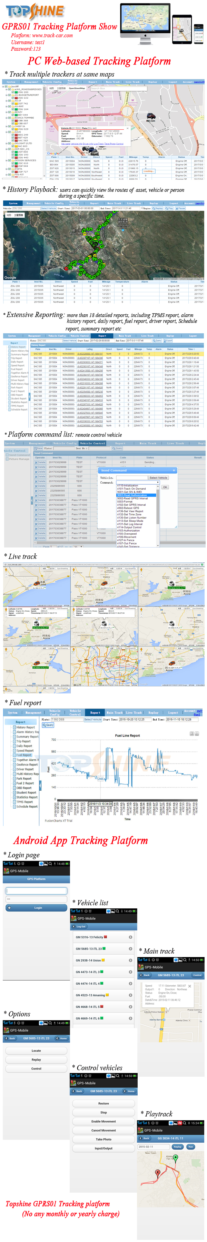The height and width of the screenshot is (1242, 207).
Task: Click OK in the Send Command dialog
Action: 165,487
